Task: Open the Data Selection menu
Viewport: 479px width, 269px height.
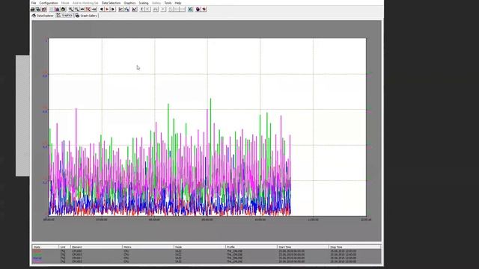Action: click(x=111, y=3)
